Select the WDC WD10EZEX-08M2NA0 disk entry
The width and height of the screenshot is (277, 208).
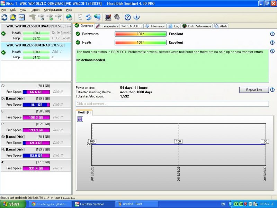click(36, 51)
